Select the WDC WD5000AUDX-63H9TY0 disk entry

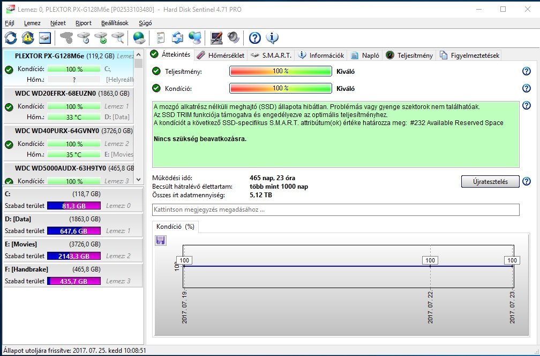[x=69, y=173]
